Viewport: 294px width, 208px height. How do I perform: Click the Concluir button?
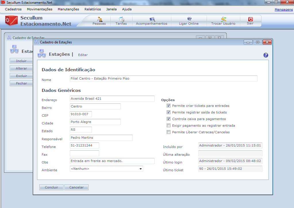click(51, 187)
